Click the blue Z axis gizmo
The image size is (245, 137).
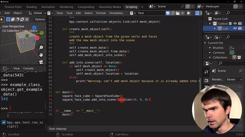tap(34, 28)
